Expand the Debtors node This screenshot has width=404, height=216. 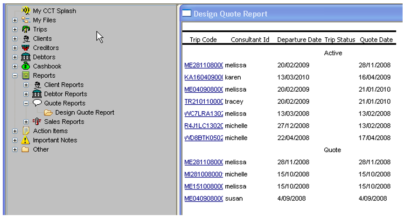coord(14,57)
